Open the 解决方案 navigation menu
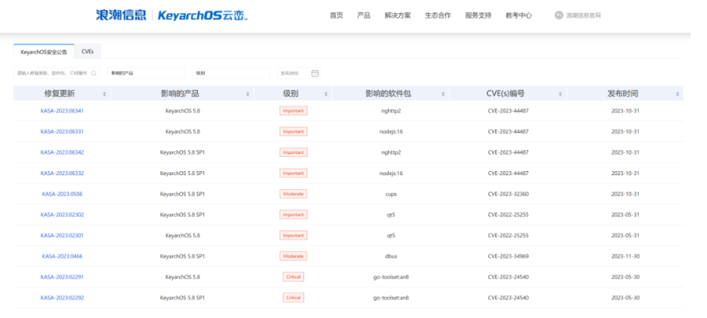The image size is (707, 318). [397, 15]
